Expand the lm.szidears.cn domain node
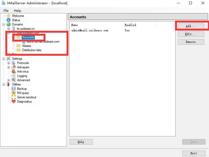This screenshot has height=157, width=209. click(9, 29)
